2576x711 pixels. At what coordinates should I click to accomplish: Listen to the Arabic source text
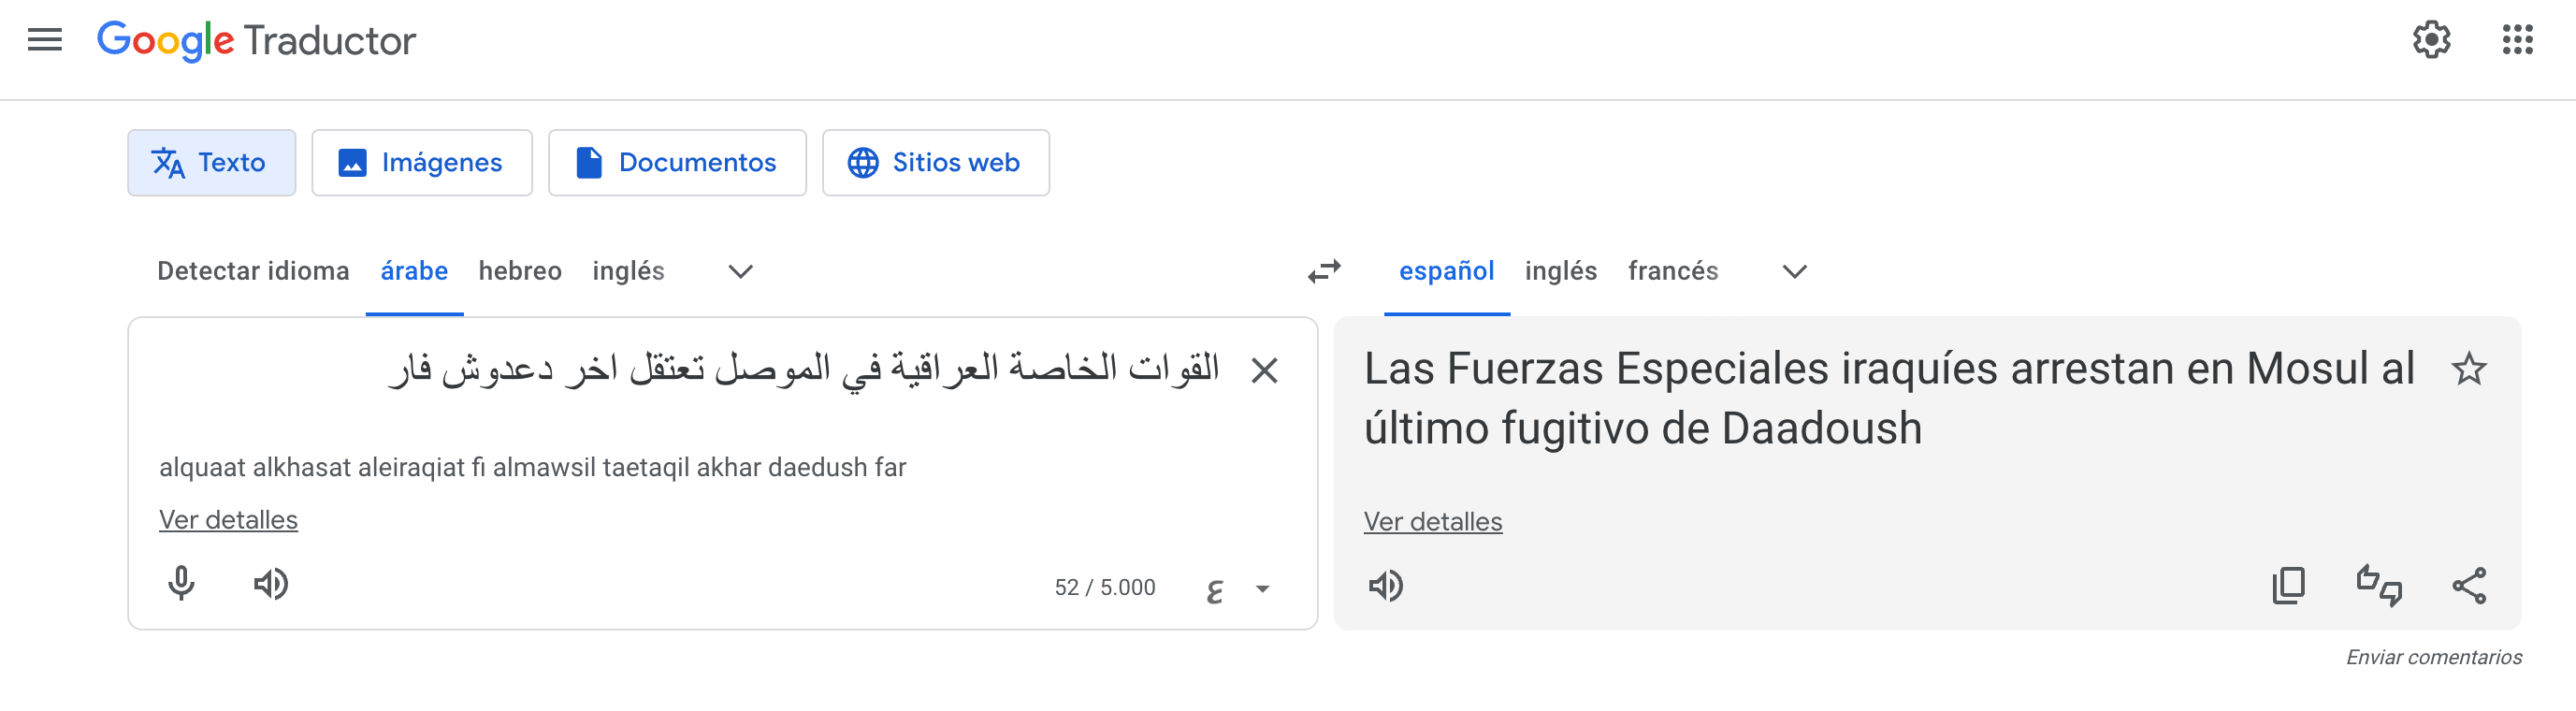[x=270, y=583]
